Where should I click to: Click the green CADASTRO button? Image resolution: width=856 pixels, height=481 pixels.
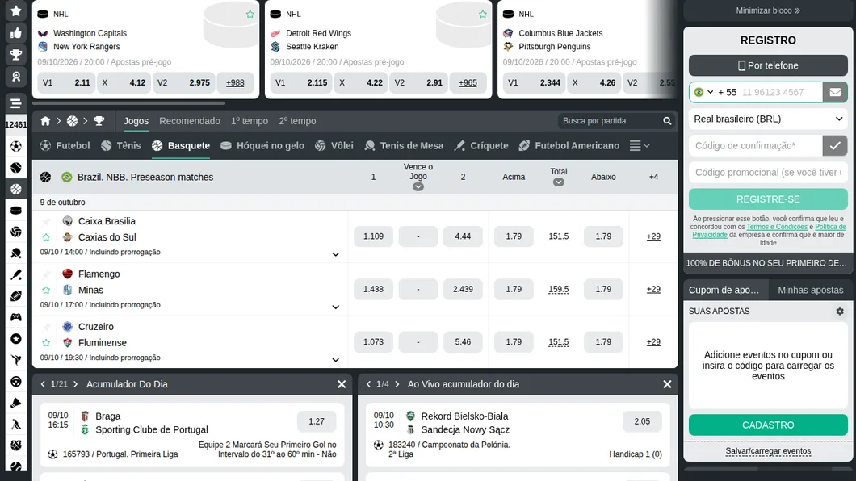pyautogui.click(x=768, y=425)
